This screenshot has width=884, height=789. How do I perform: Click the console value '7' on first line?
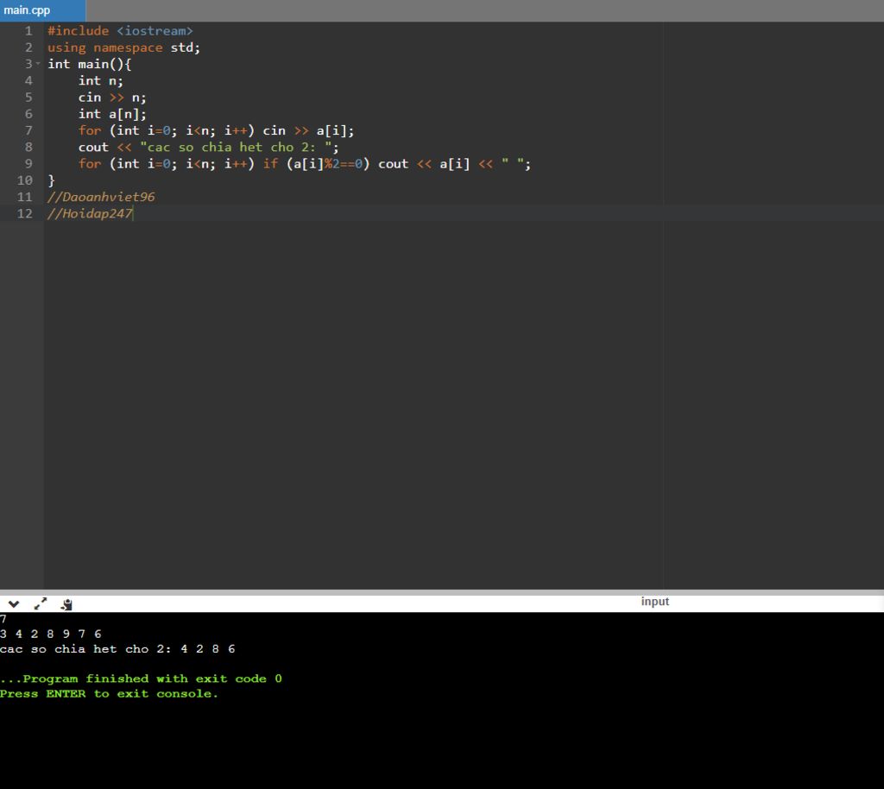(3, 619)
